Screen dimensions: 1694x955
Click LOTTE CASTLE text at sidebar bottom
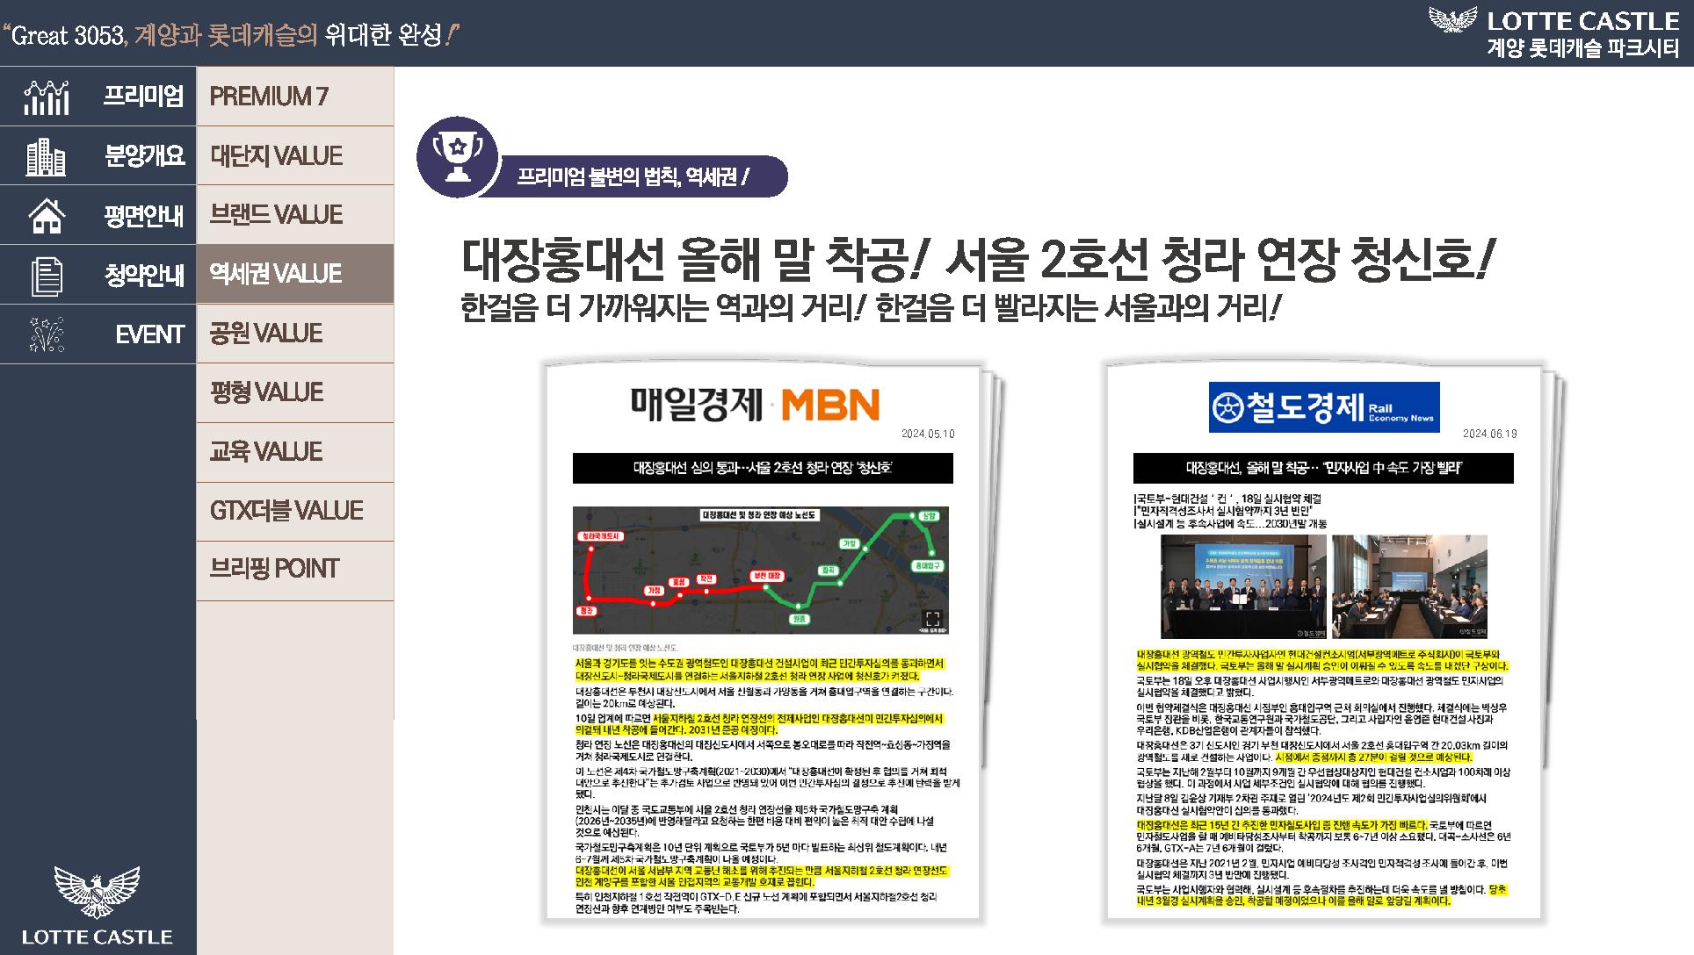[x=98, y=937]
